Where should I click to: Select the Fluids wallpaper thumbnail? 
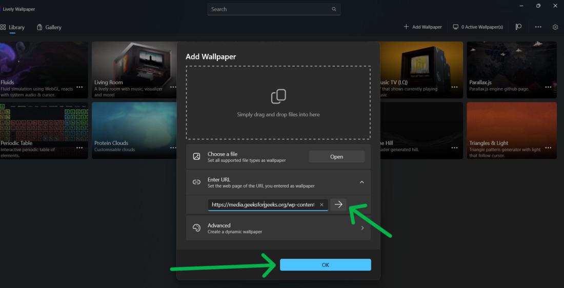[x=44, y=70]
